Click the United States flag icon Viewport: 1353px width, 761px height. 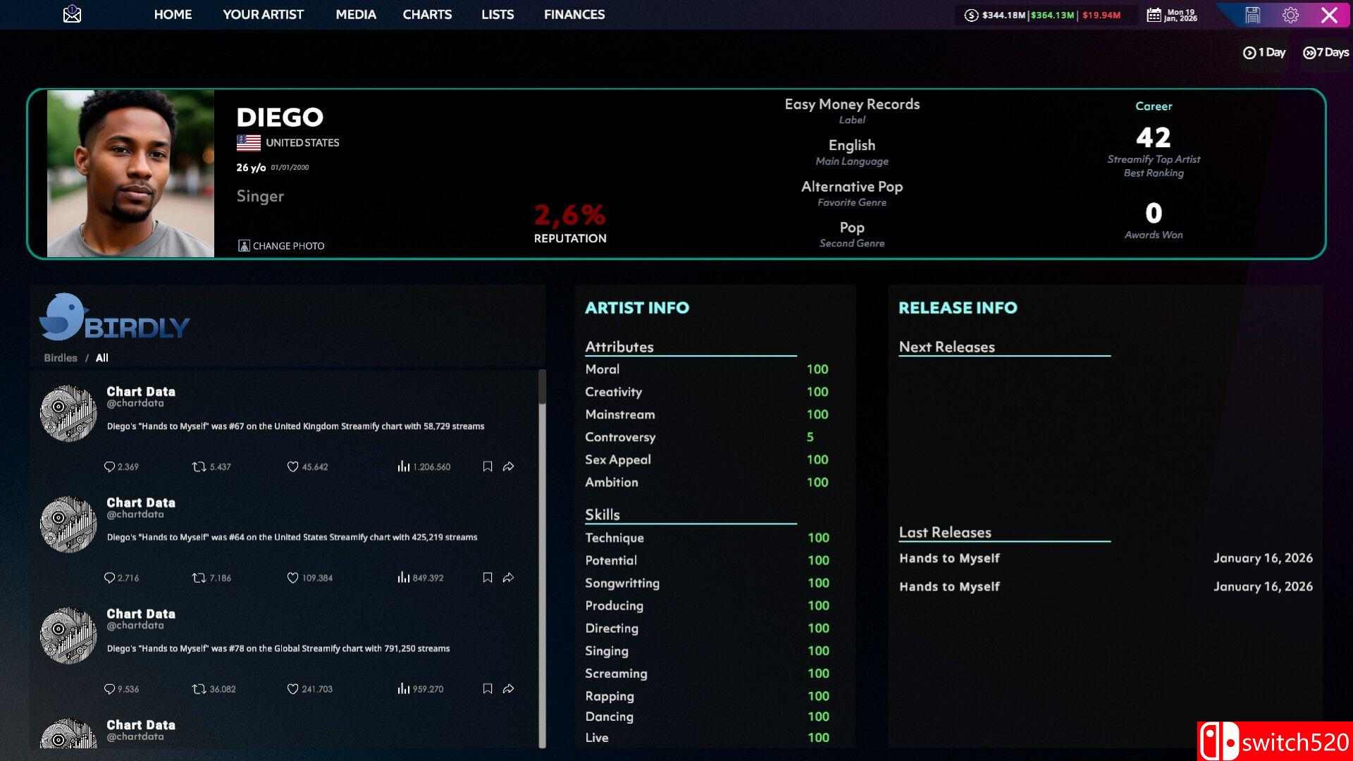pyautogui.click(x=248, y=143)
